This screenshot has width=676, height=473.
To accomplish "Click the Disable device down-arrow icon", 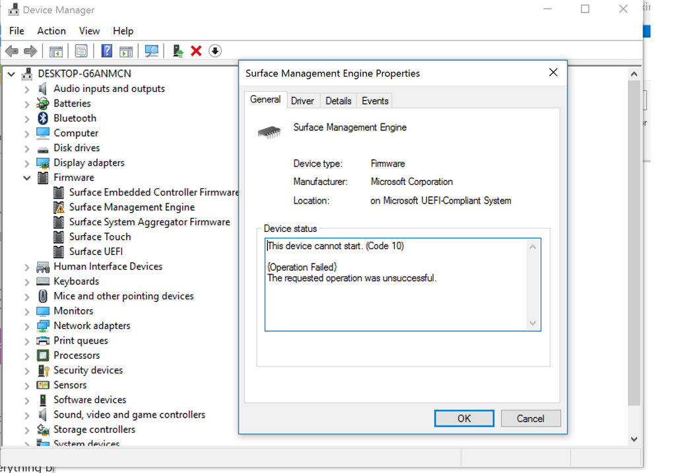I will click(215, 51).
